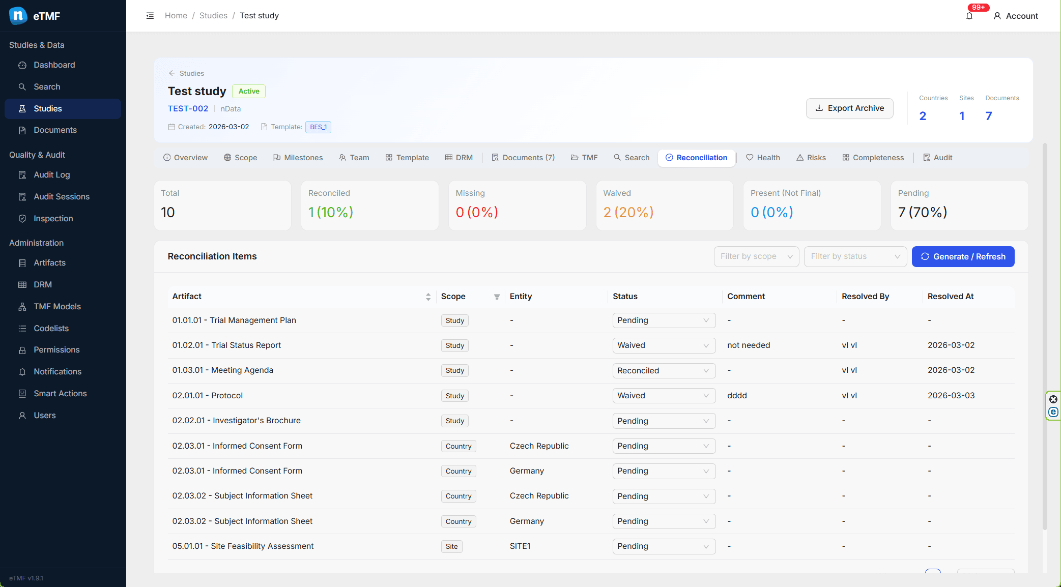Screen dimensions: 1061x587
Task: Click the Smart Actions icon
Action: click(22, 394)
